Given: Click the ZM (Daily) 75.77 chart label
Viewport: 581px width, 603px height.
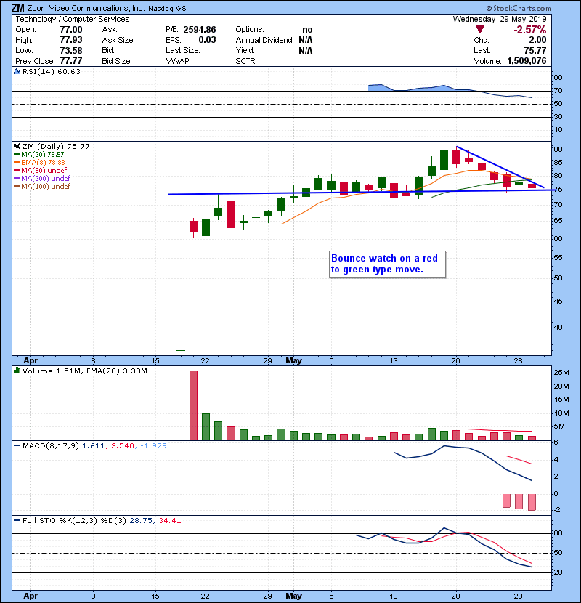Looking at the screenshot, I should pos(56,146).
